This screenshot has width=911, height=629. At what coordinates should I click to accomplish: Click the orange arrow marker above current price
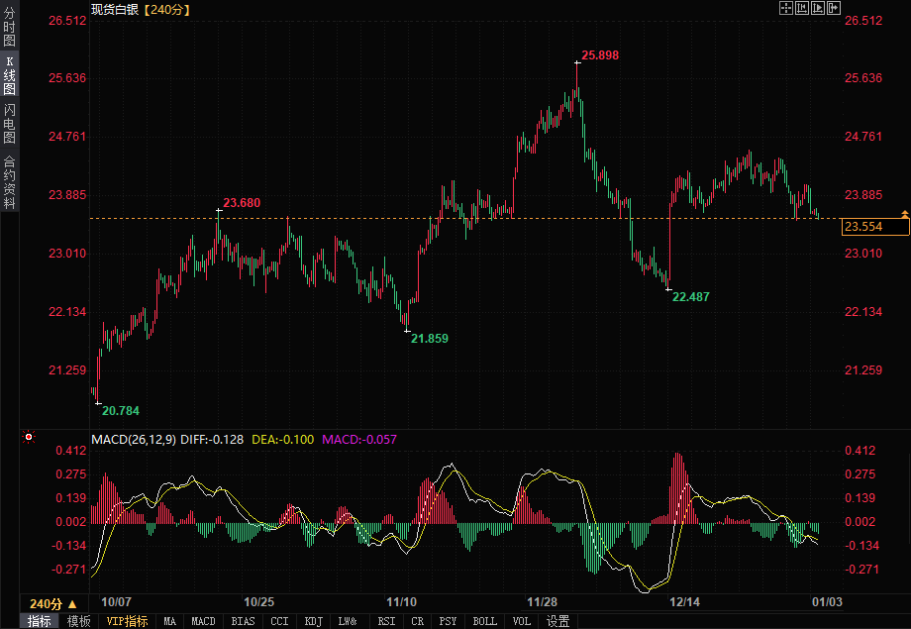(904, 213)
